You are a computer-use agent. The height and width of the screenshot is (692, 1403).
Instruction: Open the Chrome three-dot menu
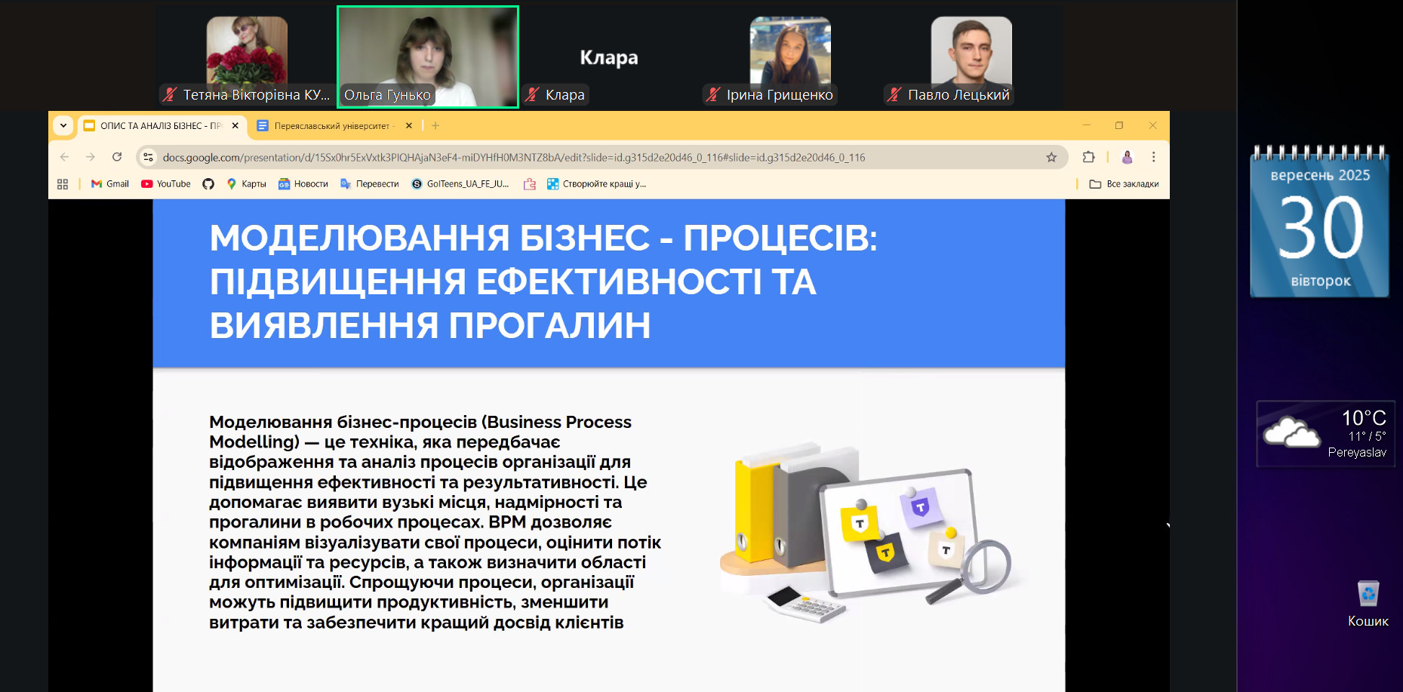coord(1153,157)
